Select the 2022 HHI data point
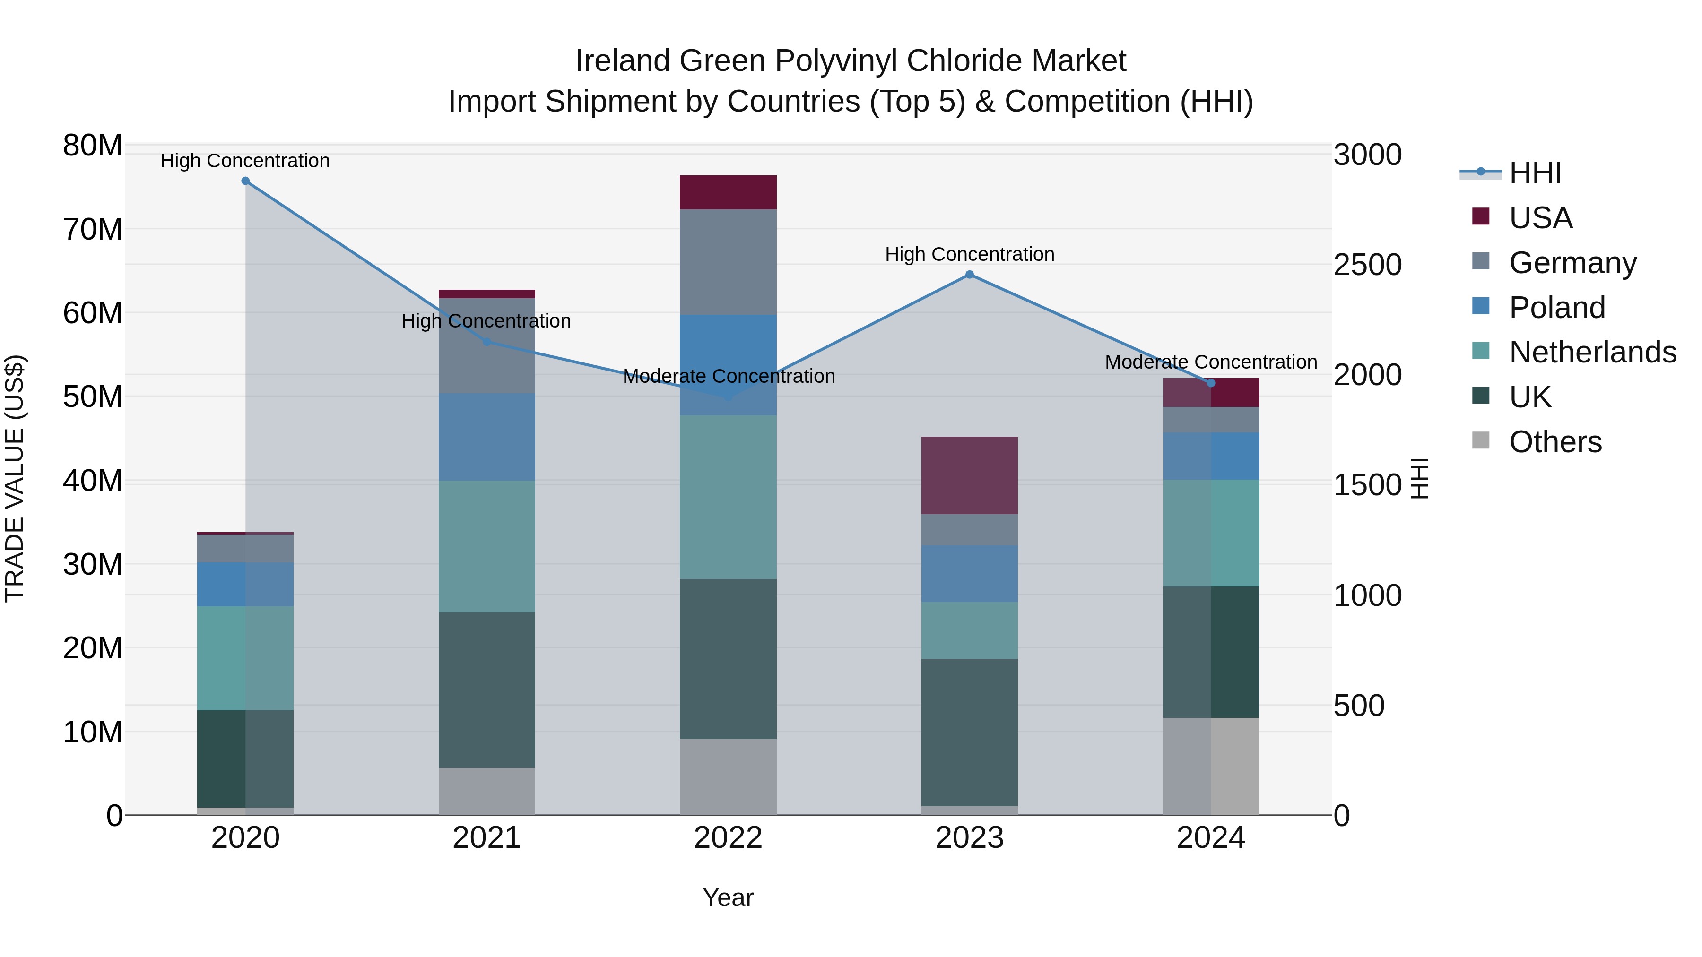The image size is (1702, 957). [x=728, y=397]
